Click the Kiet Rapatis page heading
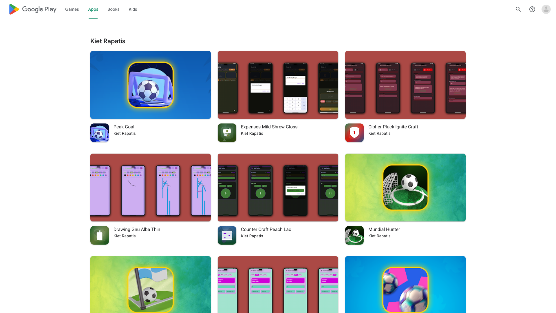The image size is (556, 313). coord(108,41)
